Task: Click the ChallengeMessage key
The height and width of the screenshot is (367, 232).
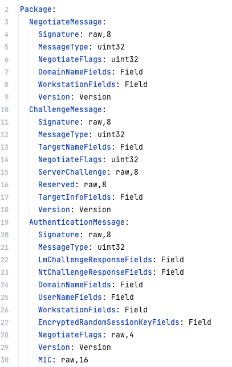Action: point(66,109)
